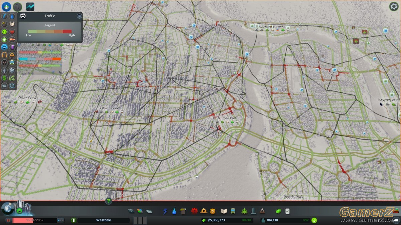Toggle the Happiness smiley info view

click(x=4, y=32)
